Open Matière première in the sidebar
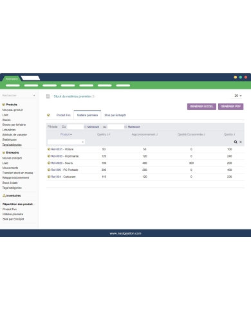251x311 pixels. tap(13, 214)
